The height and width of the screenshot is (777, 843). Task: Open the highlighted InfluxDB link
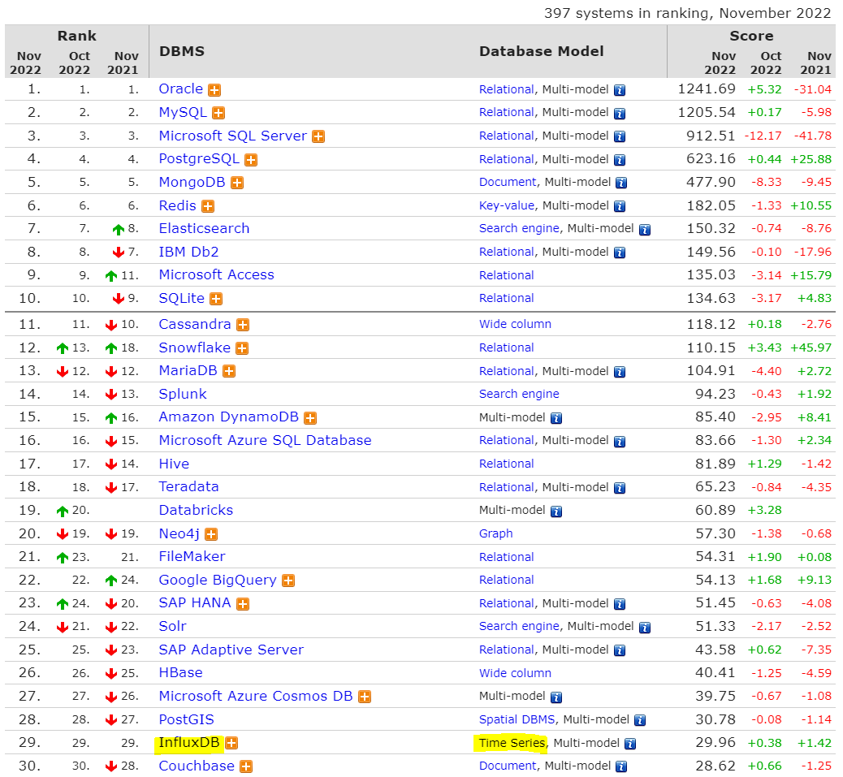189,743
